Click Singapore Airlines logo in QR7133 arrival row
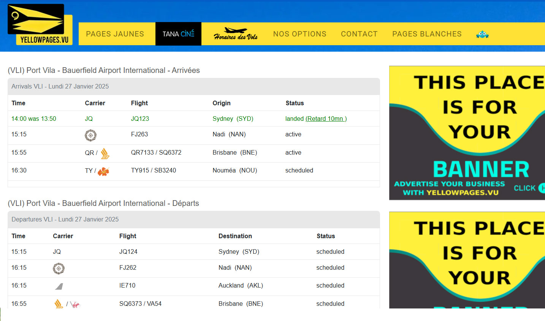Image resolution: width=545 pixels, height=321 pixels. click(x=105, y=153)
